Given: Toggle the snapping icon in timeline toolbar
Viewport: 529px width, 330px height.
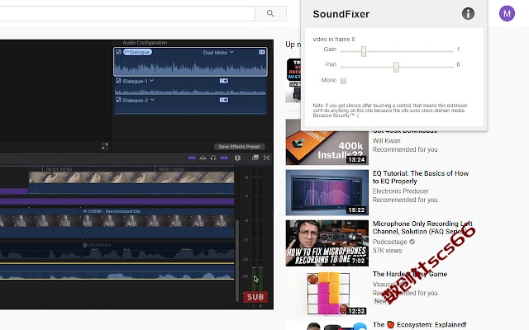Looking at the screenshot, I should tap(224, 158).
